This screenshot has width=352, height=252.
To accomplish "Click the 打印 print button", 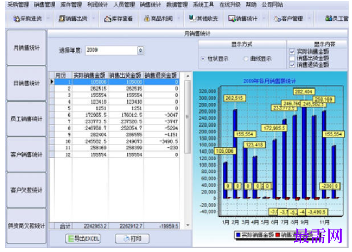I will coord(132,239).
